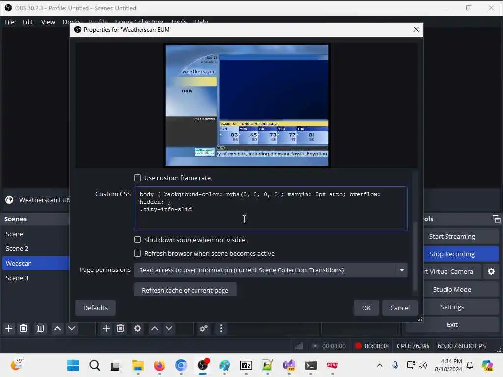This screenshot has width=503, height=377.
Task: Open the volume control in system tray
Action: 423,365
